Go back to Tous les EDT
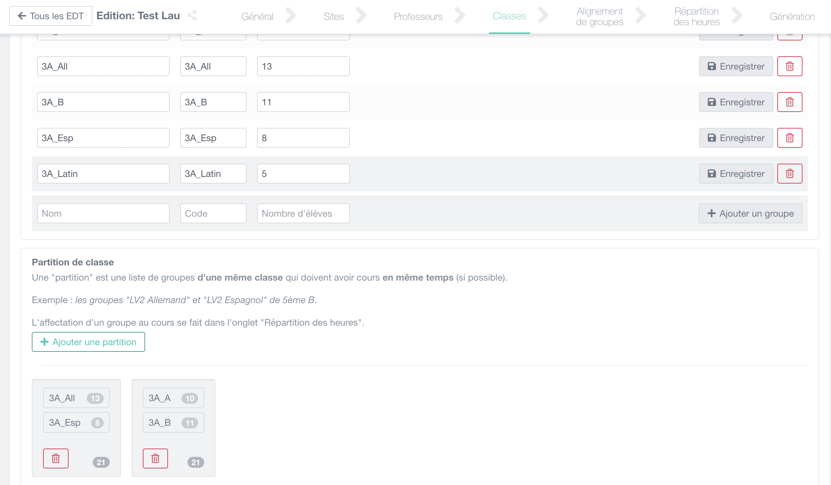Viewport: 831px width, 485px height. click(x=51, y=16)
